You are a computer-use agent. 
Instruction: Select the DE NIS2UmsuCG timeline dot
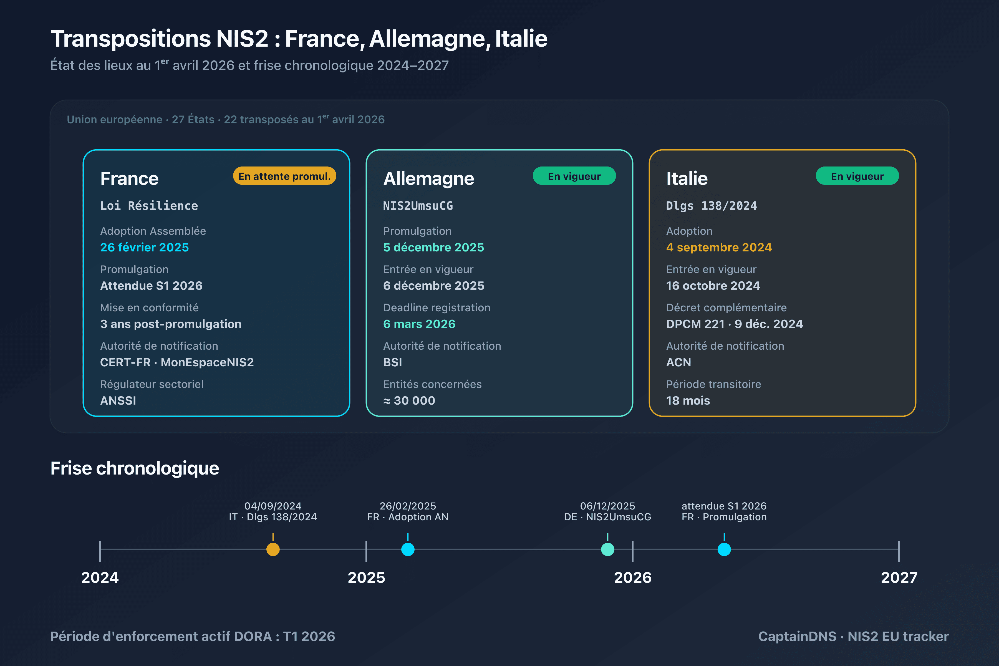tap(608, 549)
